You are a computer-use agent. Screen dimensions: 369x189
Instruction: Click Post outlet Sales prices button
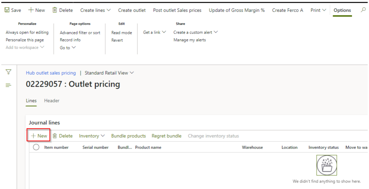tap(177, 10)
